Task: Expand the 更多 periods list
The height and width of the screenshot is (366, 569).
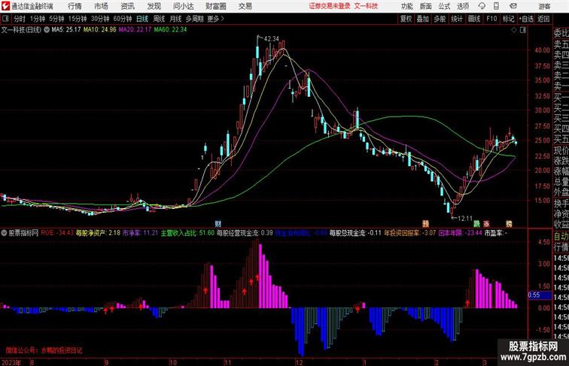Action: click(x=216, y=19)
